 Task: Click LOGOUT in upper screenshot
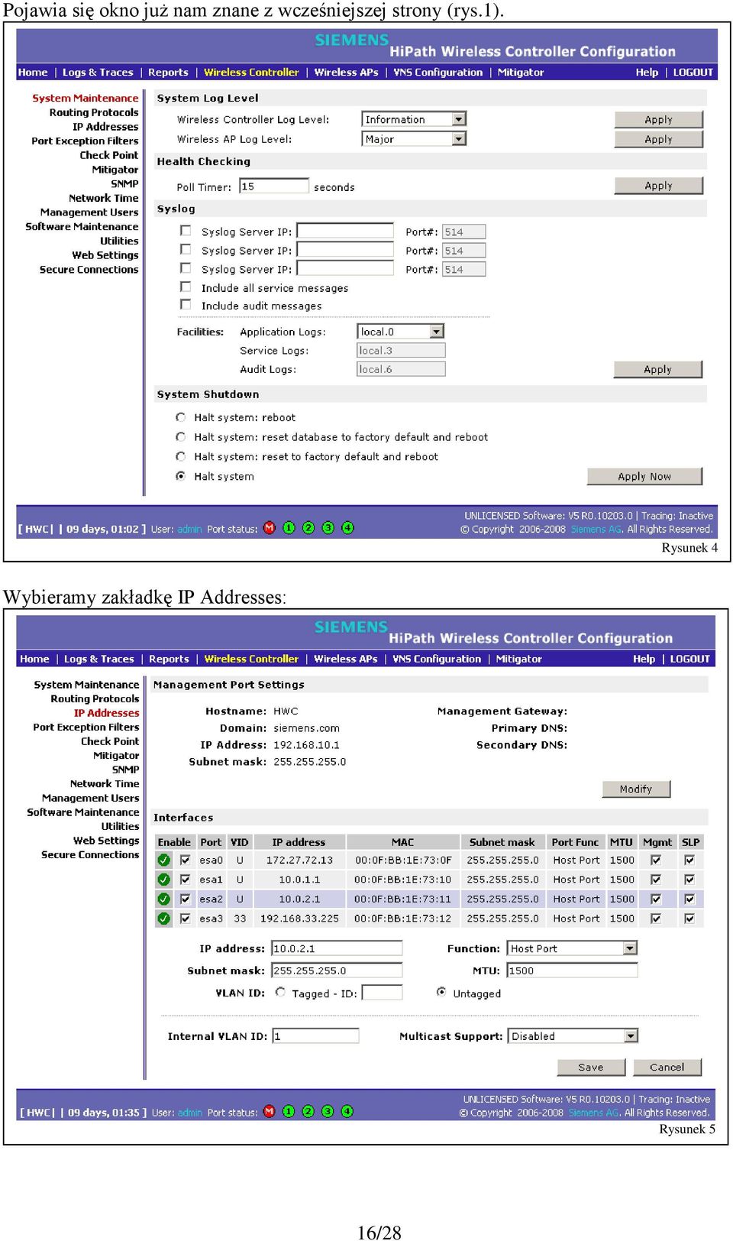tap(693, 73)
